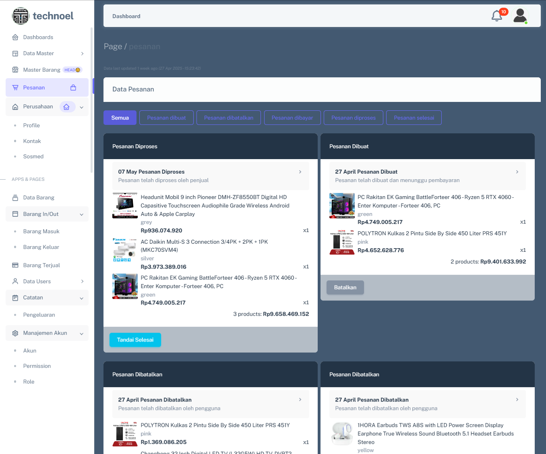The image size is (546, 454).
Task: Select the Pesanan selesai filter tab
Action: [x=414, y=118]
